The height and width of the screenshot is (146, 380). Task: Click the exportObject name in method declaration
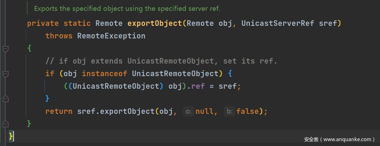154,24
